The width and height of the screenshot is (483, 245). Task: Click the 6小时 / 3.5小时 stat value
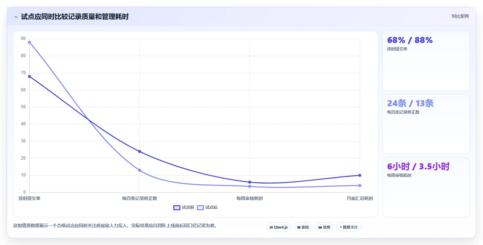(x=418, y=166)
